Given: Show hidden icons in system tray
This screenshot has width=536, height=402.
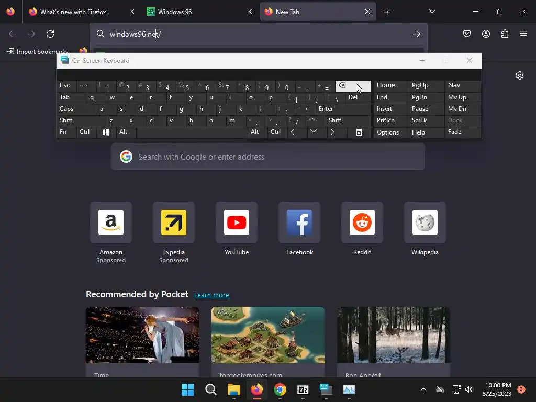Looking at the screenshot, I should point(423,389).
